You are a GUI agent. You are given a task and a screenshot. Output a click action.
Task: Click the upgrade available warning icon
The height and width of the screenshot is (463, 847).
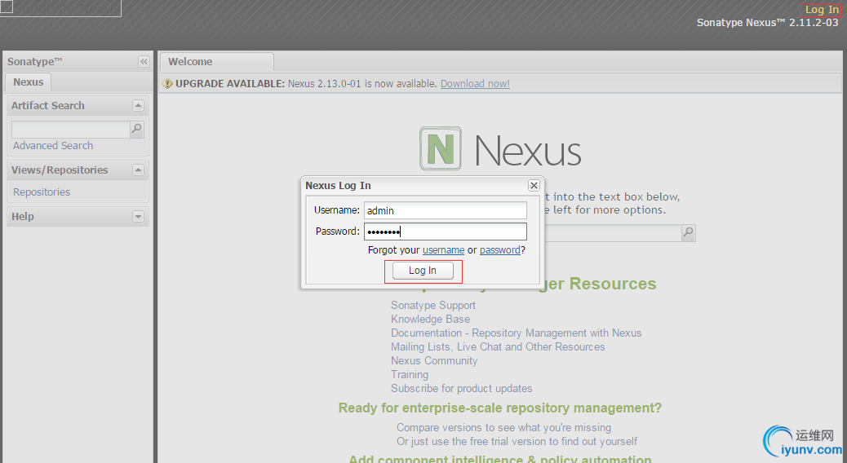coord(167,84)
